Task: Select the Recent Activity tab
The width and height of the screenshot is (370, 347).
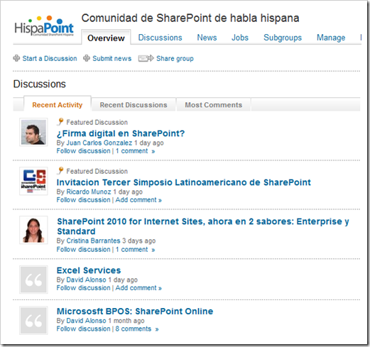Action: (x=58, y=105)
